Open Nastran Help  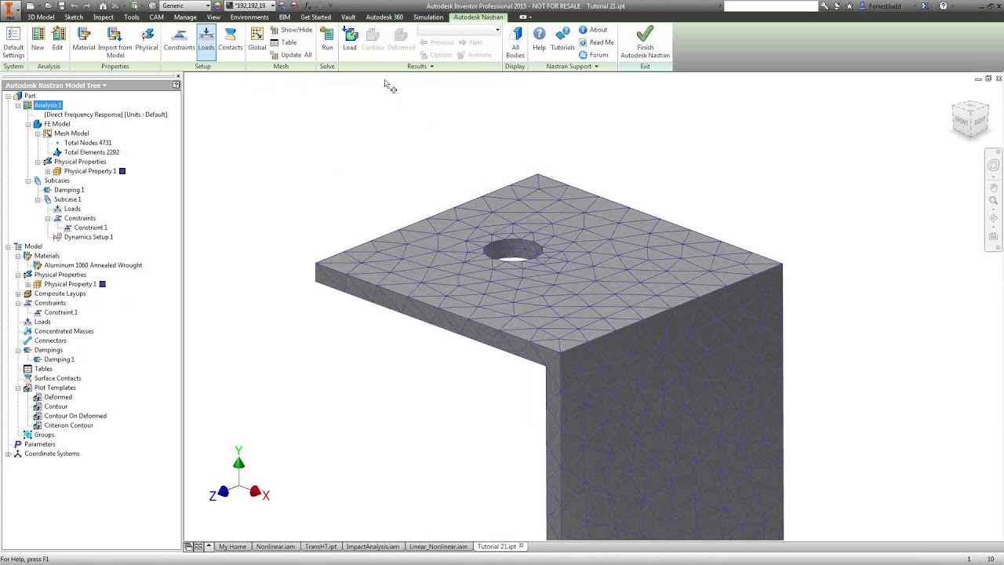(x=539, y=39)
